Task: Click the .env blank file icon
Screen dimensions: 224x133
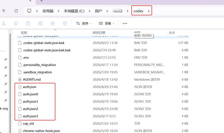Action: point(20,58)
